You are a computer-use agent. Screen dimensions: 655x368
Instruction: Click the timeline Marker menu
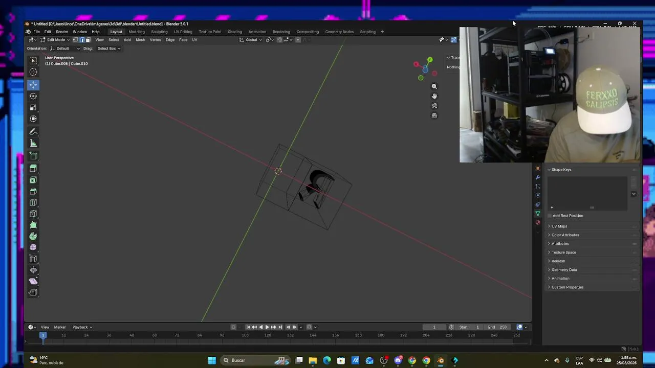tap(60, 327)
